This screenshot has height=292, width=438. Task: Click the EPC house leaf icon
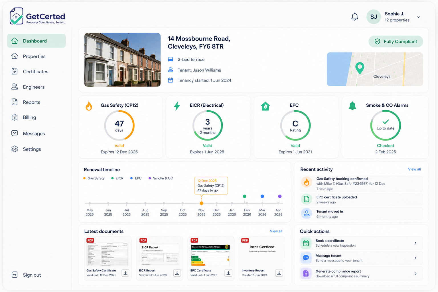[265, 106]
